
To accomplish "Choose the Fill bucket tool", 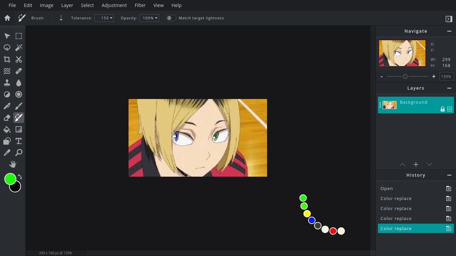I will (7, 129).
